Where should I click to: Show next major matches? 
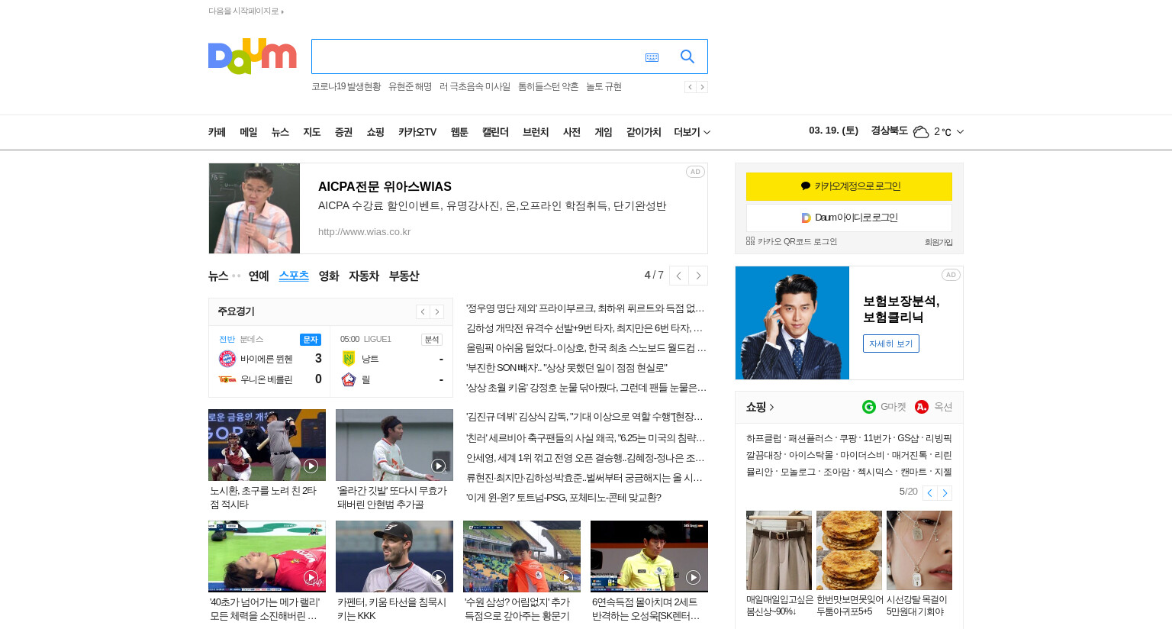pyautogui.click(x=437, y=311)
